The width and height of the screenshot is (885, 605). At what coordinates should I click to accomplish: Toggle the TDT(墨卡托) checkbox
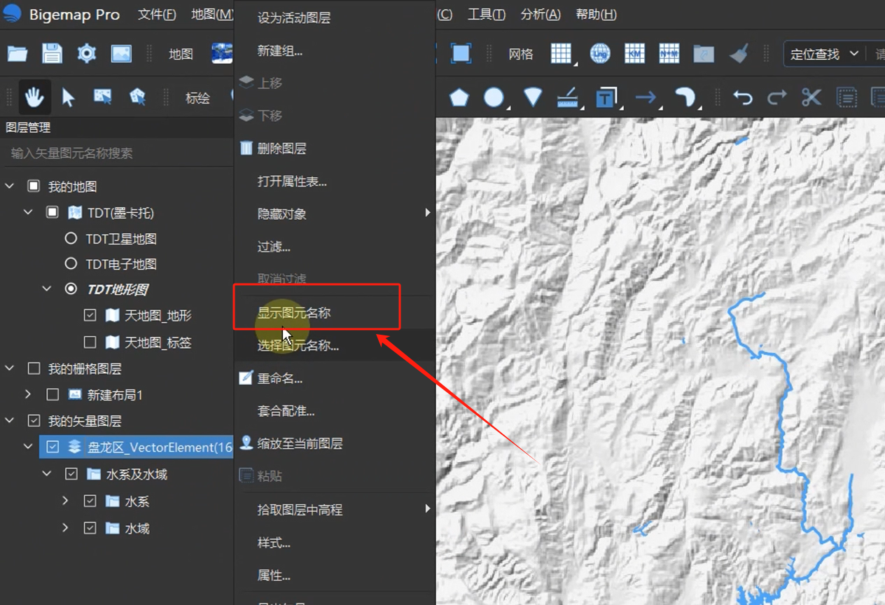pos(53,212)
